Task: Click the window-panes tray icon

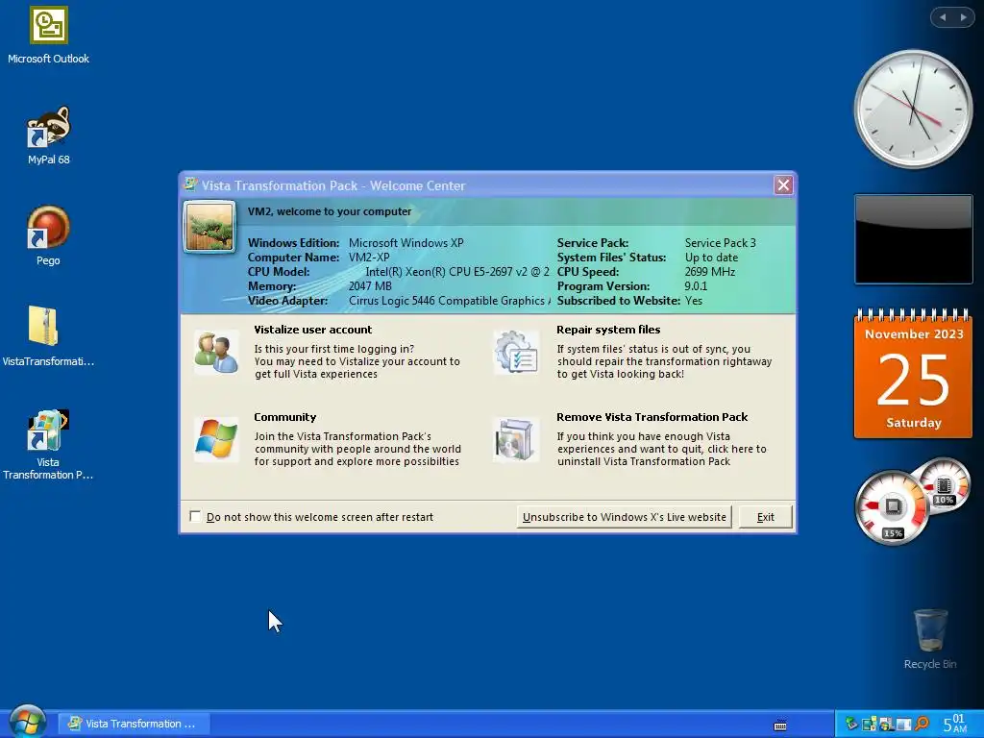Action: pos(903,725)
